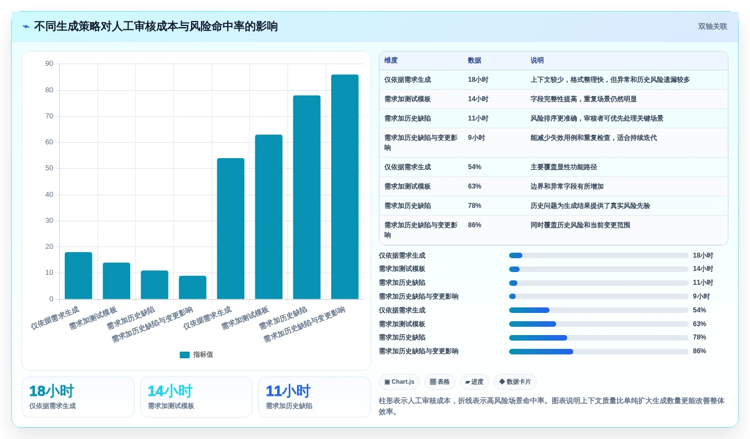Click the progress bar labeled 54%
Viewport: 750px width, 439px height.
point(599,310)
